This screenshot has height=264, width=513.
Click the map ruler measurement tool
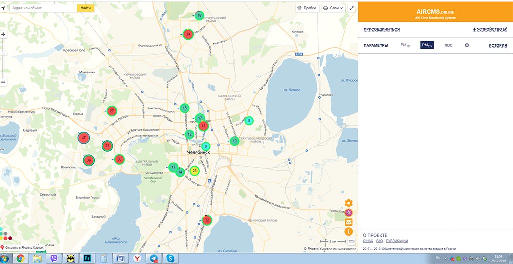351,241
